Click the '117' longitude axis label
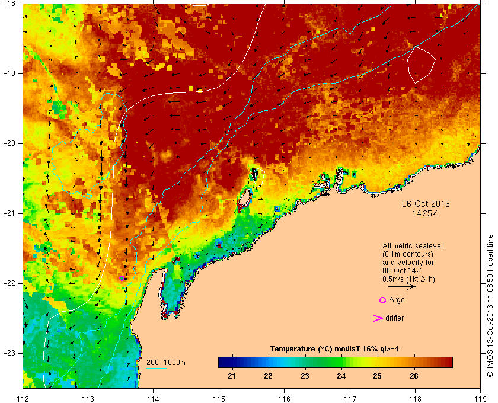 350,399
